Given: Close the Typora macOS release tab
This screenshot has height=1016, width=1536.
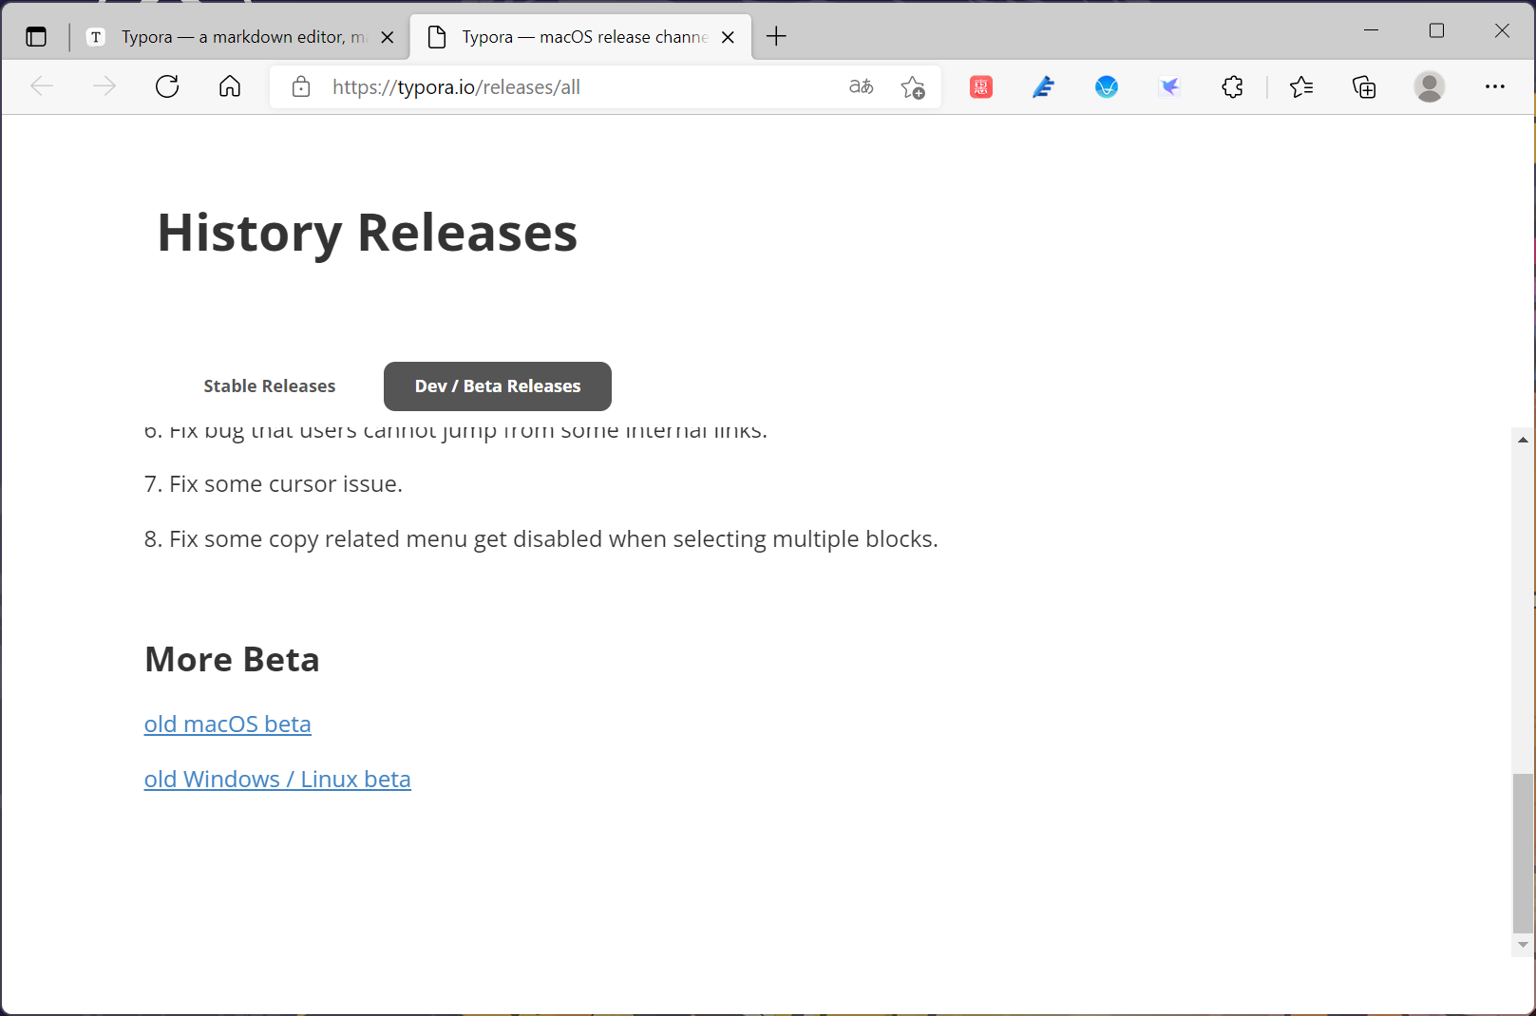Looking at the screenshot, I should click(x=728, y=37).
